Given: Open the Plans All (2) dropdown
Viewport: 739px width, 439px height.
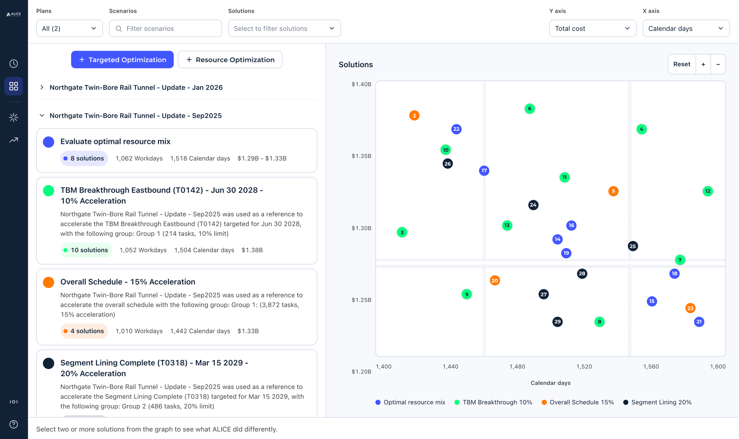Looking at the screenshot, I should pyautogui.click(x=69, y=28).
